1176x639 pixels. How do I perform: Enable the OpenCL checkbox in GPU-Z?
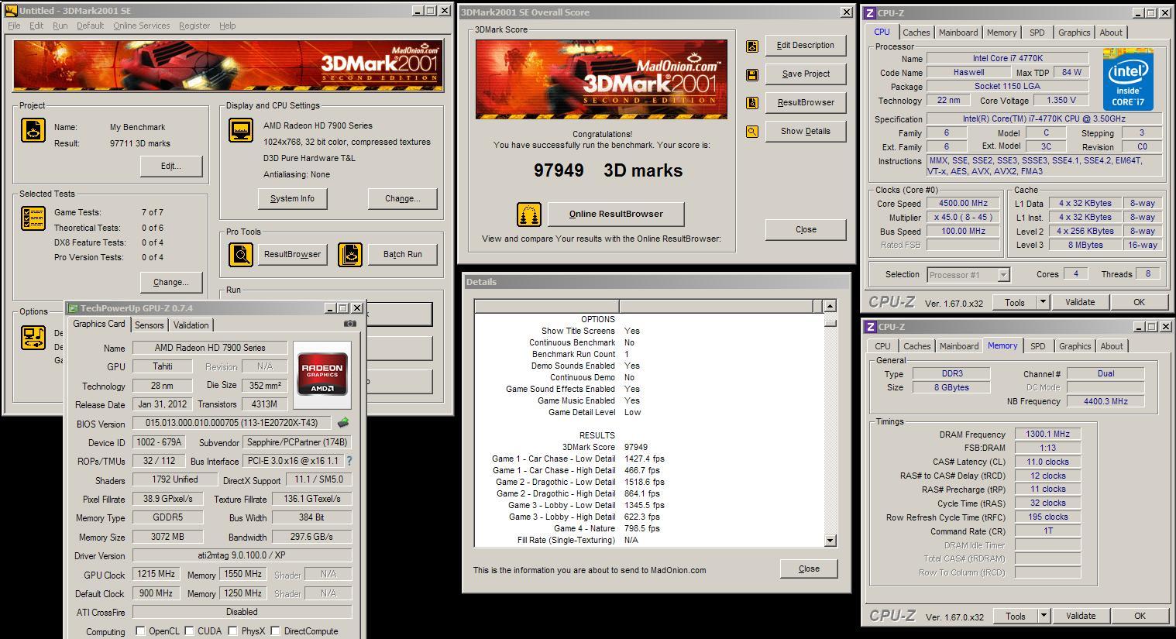[x=140, y=630]
